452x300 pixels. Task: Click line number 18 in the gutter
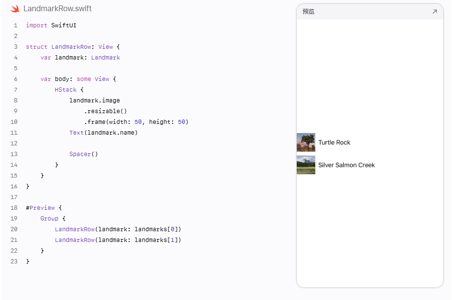[14, 208]
